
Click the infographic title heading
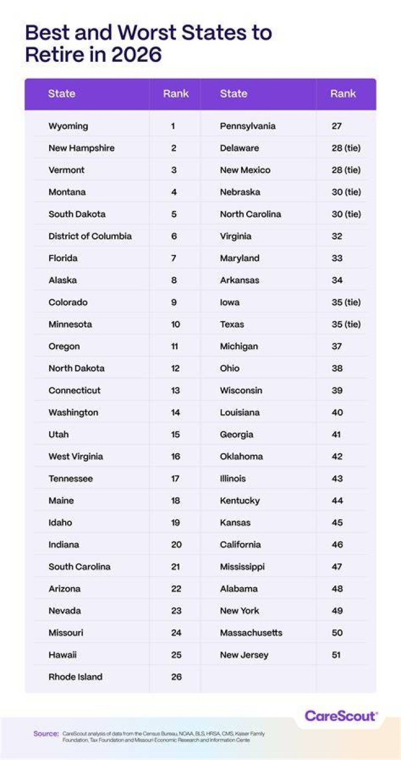pyautogui.click(x=149, y=43)
